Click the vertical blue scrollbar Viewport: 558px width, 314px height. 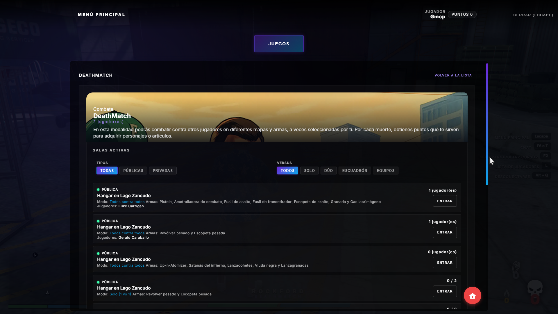487,124
